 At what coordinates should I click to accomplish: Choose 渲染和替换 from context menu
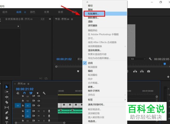pyautogui.click(x=105, y=50)
